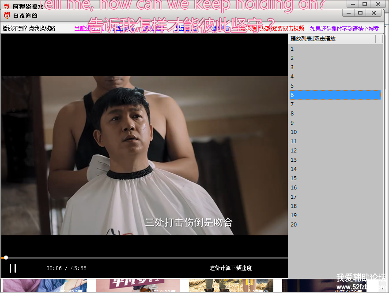
Task: Select episode 11 in the playlist
Action: (335, 141)
